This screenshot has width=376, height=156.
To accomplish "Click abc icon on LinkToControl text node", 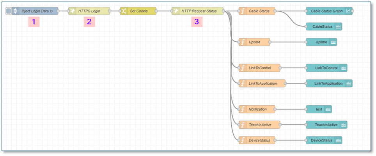I will point(344,68).
